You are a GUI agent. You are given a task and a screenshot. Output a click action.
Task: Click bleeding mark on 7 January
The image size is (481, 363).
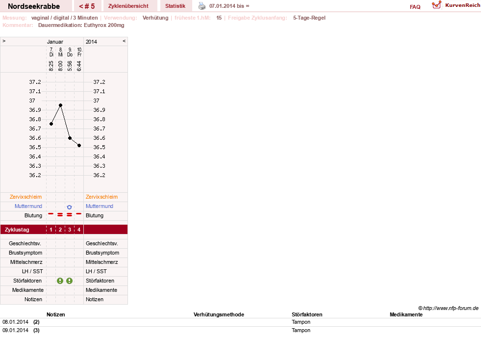pos(51,213)
